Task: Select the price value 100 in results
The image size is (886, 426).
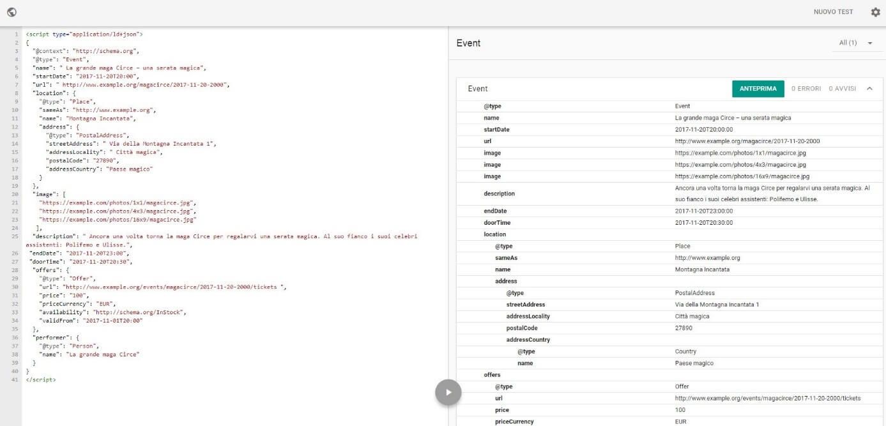Action: pyautogui.click(x=680, y=410)
